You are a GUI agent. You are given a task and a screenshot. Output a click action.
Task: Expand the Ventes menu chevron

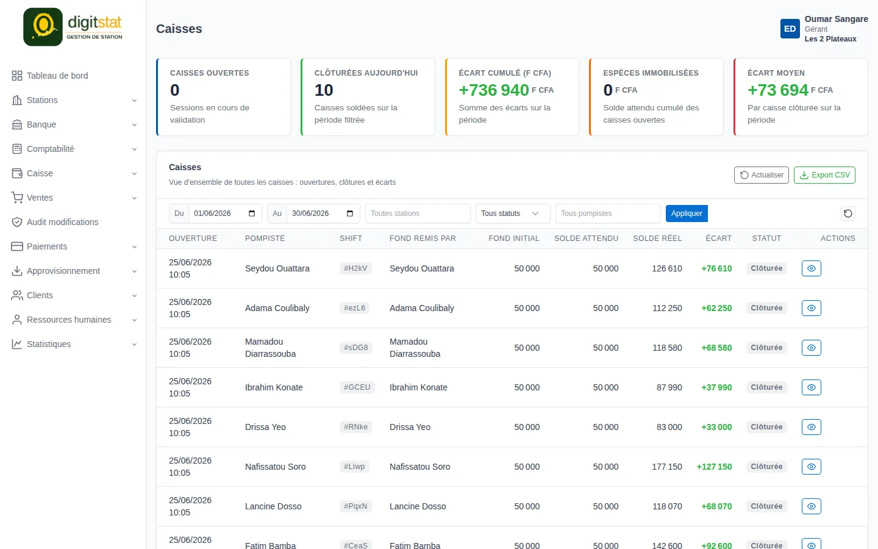pos(134,198)
